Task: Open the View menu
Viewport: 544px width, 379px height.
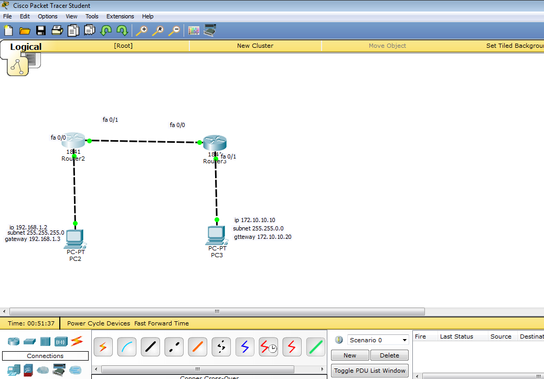Action: 71,16
